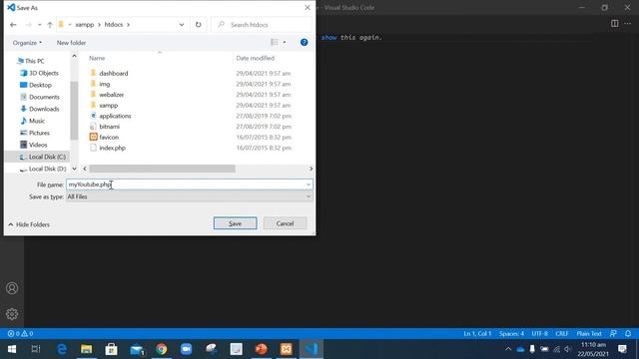The image size is (639, 359).
Task: Open XAMPP from the taskbar
Action: (287, 349)
